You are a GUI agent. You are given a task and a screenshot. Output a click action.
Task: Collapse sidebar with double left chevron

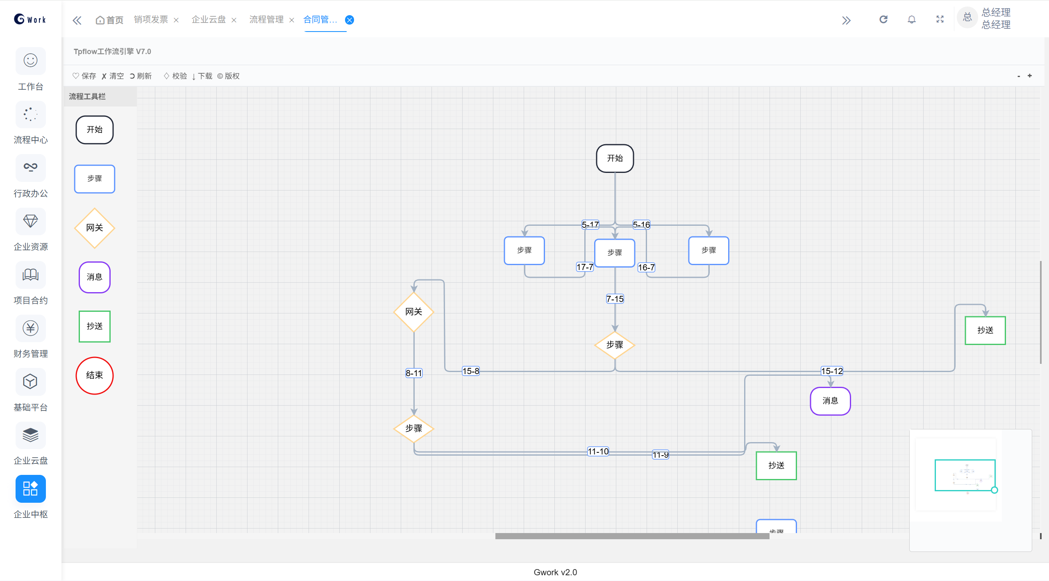[77, 20]
